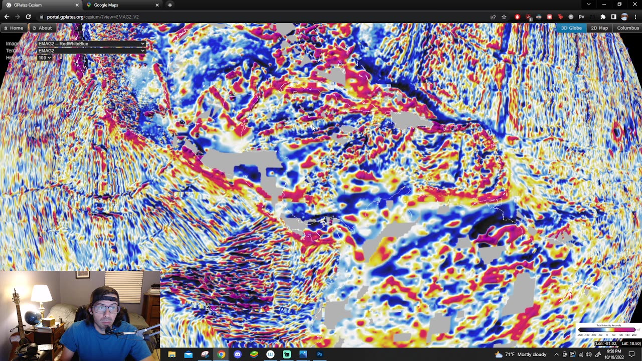Open Discord from the taskbar
642x361 pixels.
(x=238, y=354)
